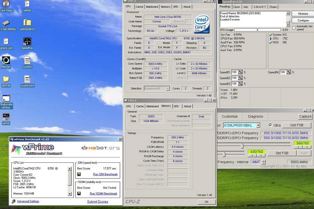Click the Speed01 value input field

tap(234, 72)
